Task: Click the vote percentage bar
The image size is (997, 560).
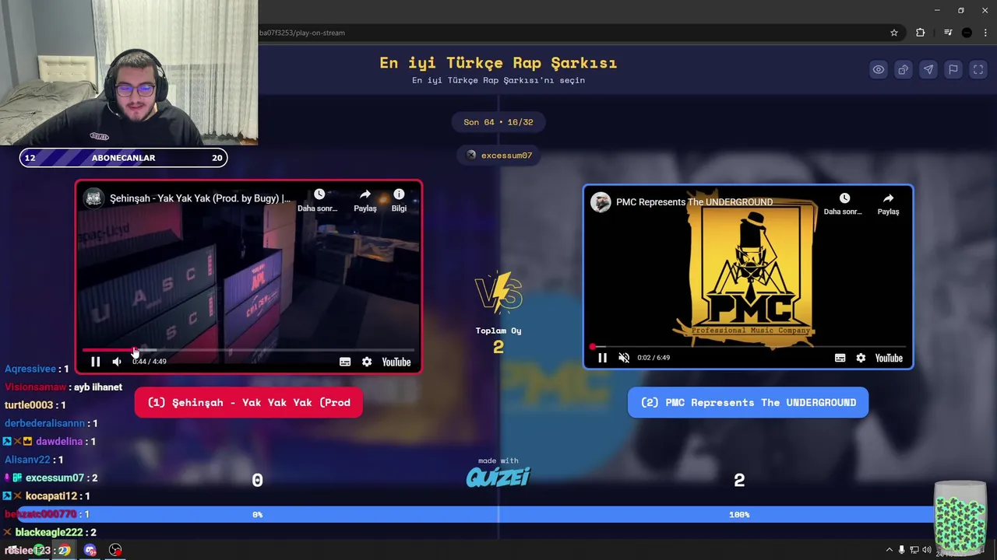Action: tap(498, 515)
